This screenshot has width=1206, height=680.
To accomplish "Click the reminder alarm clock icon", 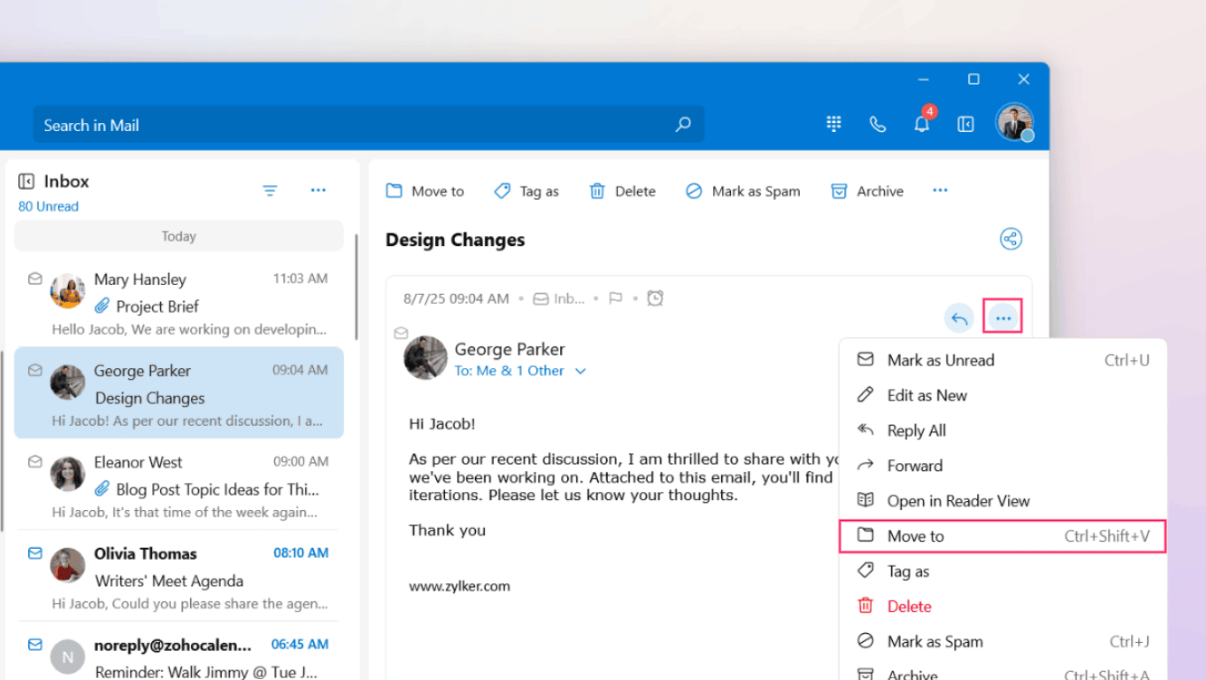I will coord(655,297).
